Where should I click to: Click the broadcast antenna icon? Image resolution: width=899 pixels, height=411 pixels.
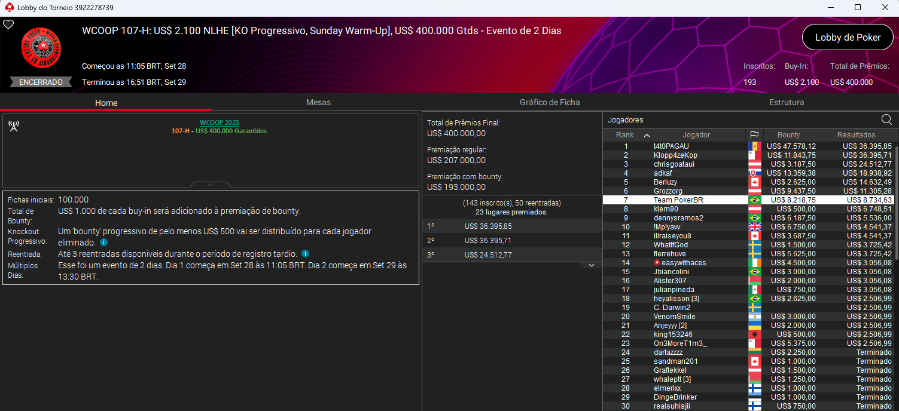[14, 126]
